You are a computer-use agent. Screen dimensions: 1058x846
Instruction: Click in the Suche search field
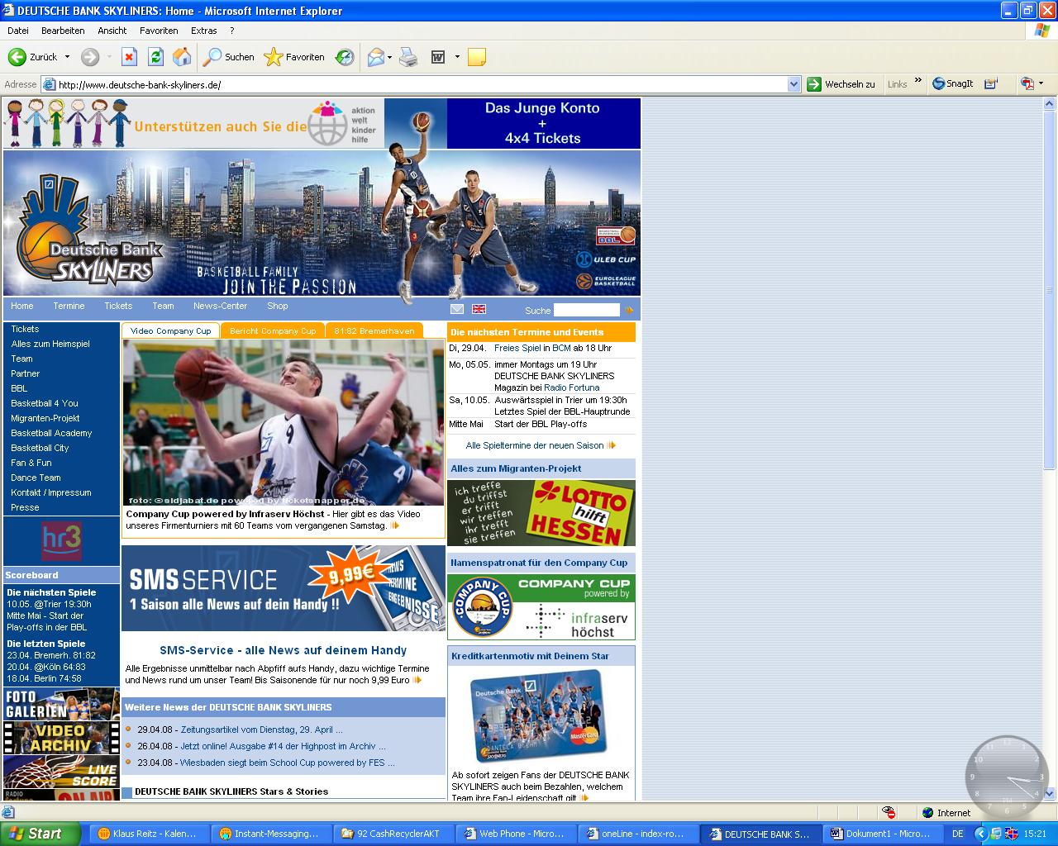pos(586,310)
